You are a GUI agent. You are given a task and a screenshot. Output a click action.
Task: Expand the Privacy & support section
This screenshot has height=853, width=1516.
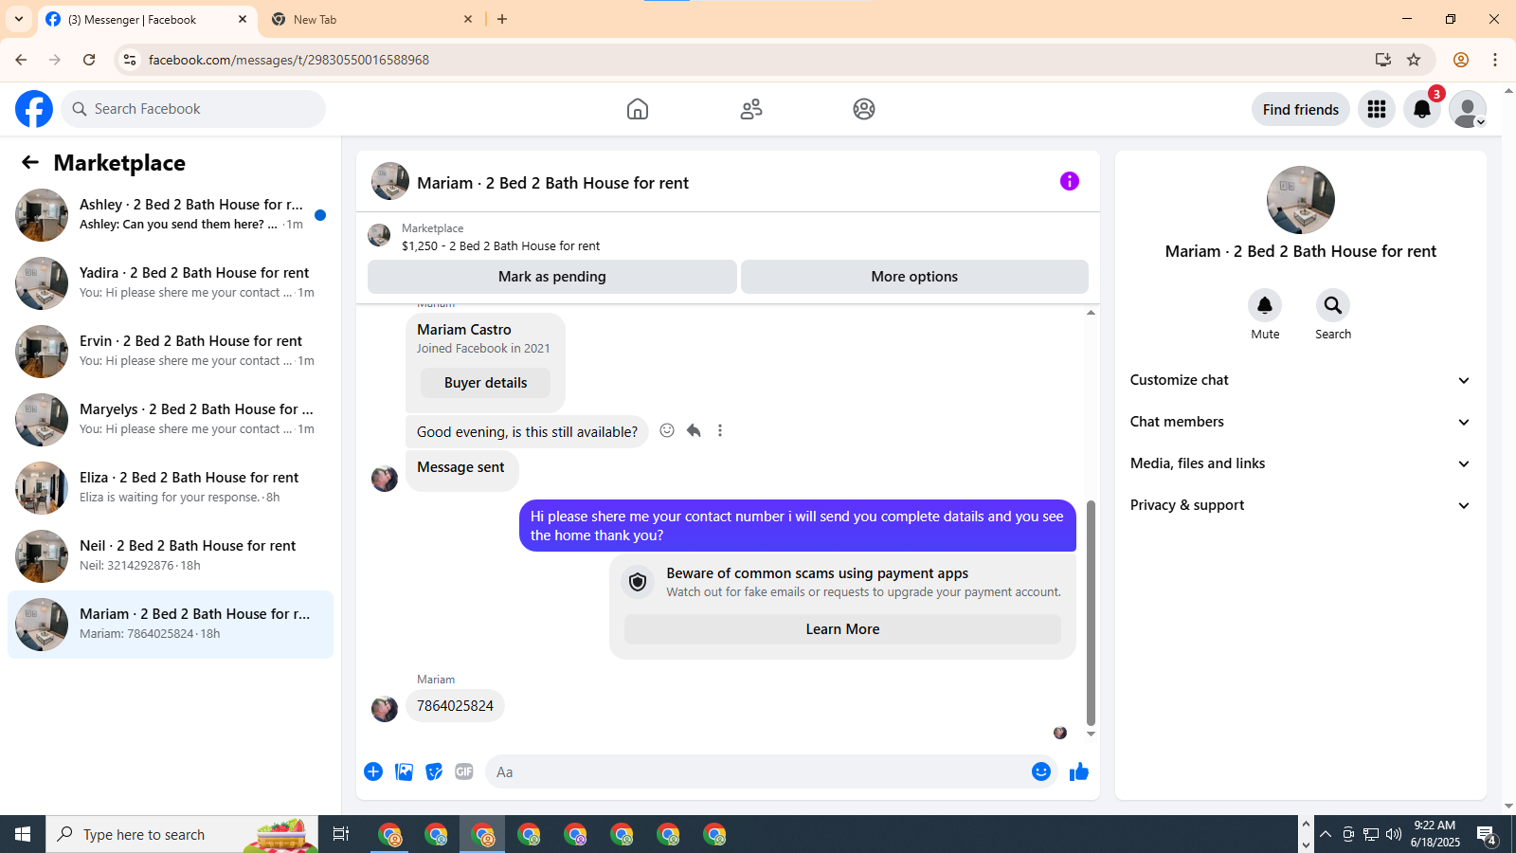[x=1301, y=505]
